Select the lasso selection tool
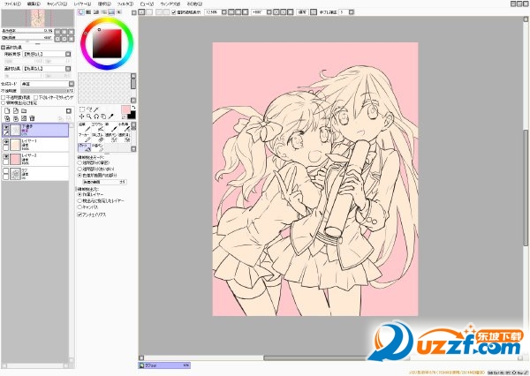 click(89, 109)
